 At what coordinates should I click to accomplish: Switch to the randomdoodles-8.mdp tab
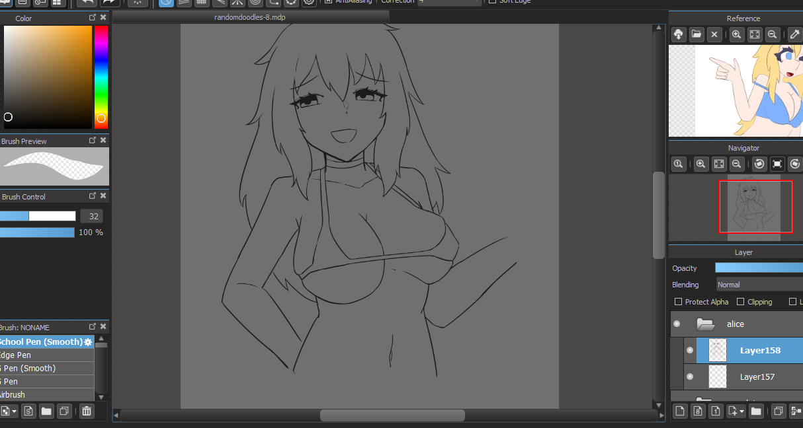pyautogui.click(x=250, y=17)
